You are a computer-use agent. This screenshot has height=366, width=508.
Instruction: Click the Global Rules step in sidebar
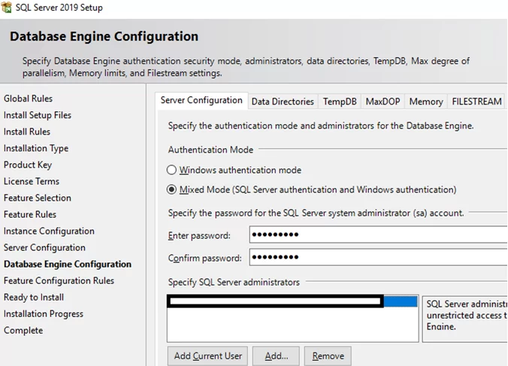click(x=28, y=98)
